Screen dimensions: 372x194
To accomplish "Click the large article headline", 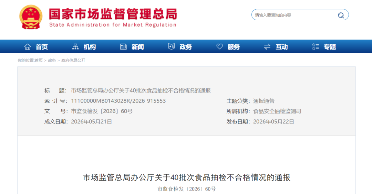I will point(186,177).
